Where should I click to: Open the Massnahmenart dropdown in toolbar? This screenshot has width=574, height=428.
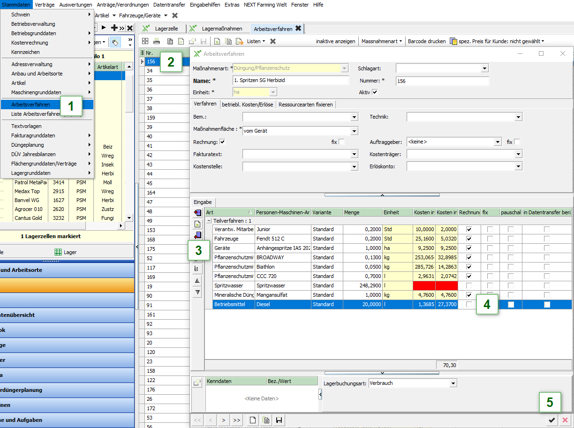(x=381, y=41)
